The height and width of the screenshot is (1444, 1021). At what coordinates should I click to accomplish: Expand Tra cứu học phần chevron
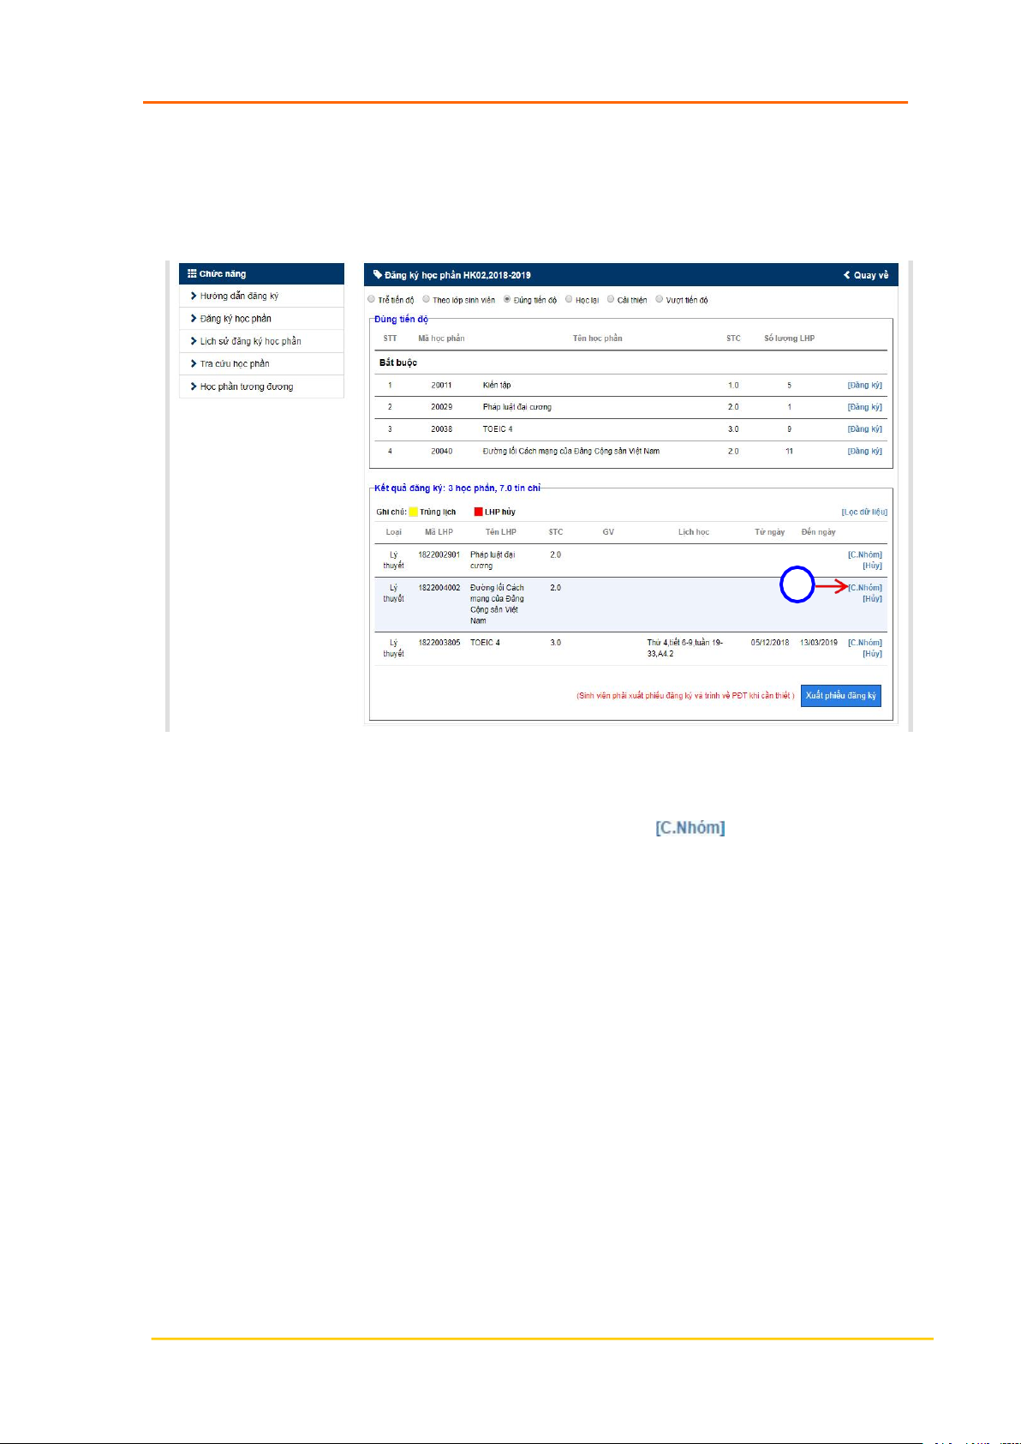click(194, 363)
